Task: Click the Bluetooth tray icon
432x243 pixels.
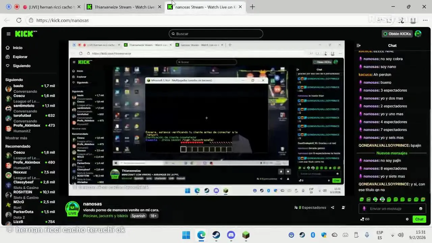Action: coord(313,235)
